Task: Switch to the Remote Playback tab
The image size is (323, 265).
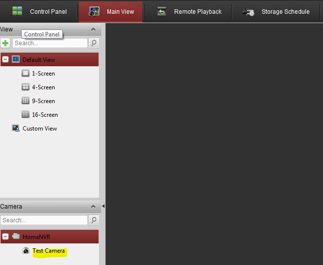Action: [x=189, y=12]
